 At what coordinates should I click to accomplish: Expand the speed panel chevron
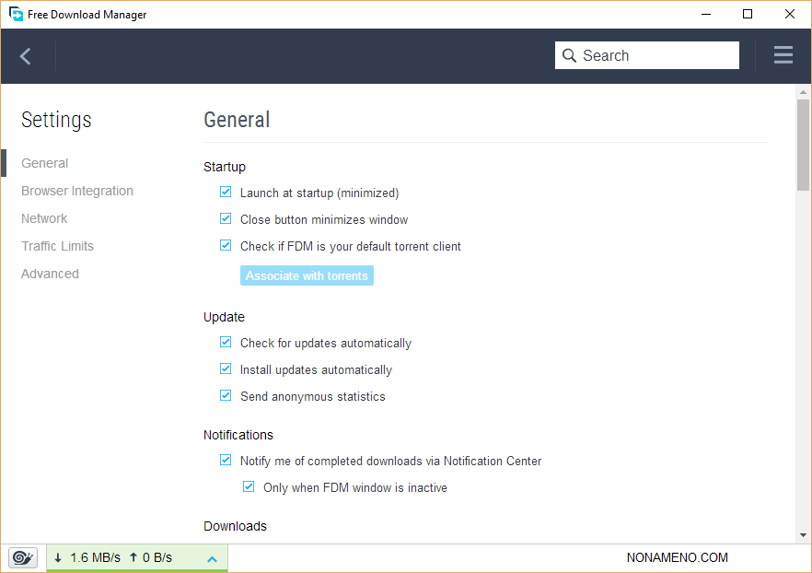point(212,558)
